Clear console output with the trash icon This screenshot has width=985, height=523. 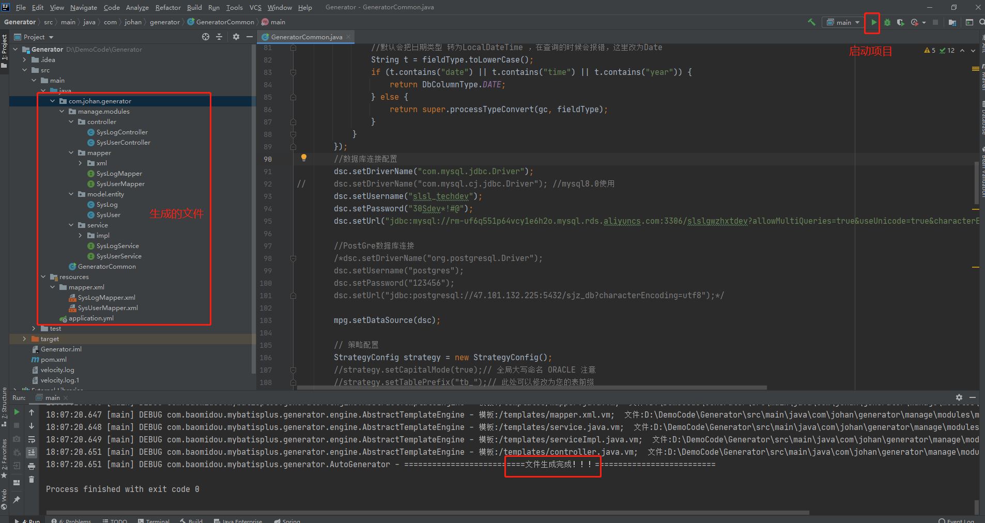tap(32, 480)
